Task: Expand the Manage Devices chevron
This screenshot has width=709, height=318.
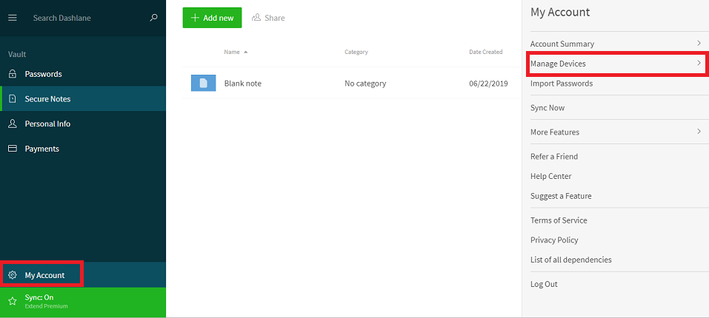Action: 699,63
